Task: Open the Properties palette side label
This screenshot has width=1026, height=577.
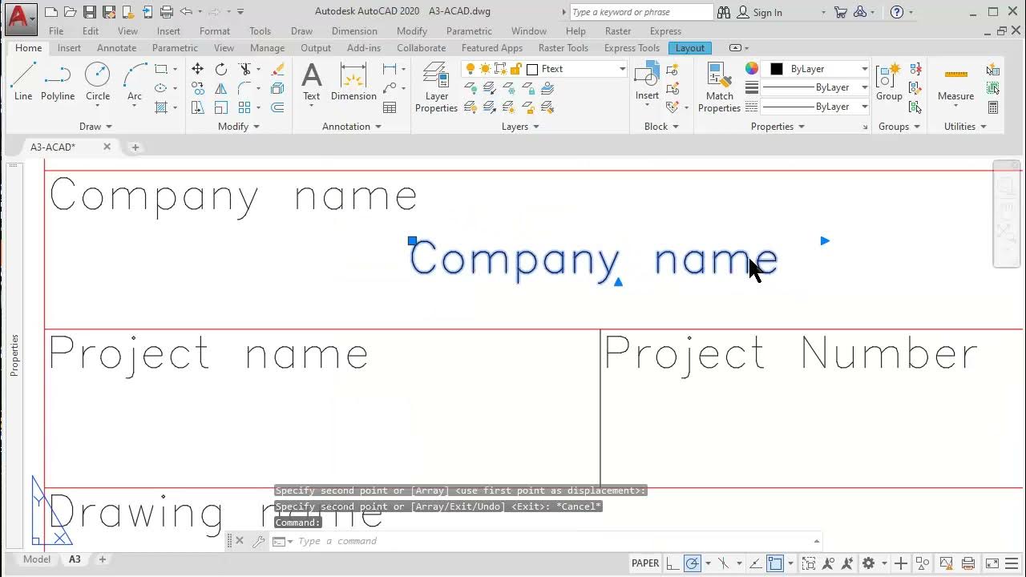Action: [x=14, y=356]
